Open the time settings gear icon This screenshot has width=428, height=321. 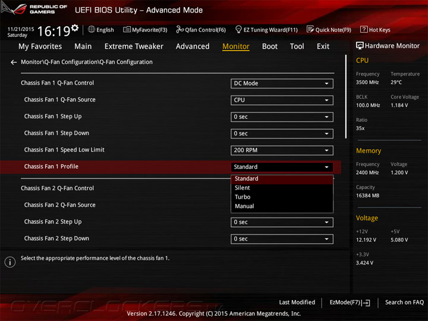click(75, 28)
